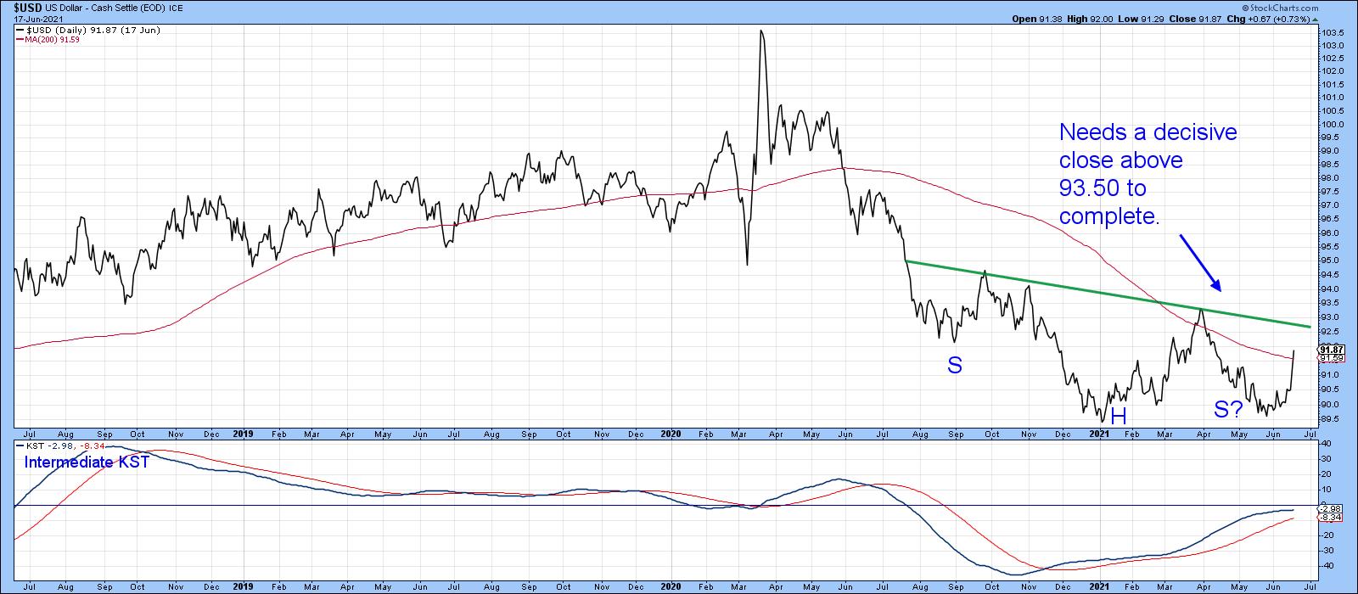Click the 2020 year marker on the price axis
Viewport: 1358px width, 594px height.
(670, 433)
